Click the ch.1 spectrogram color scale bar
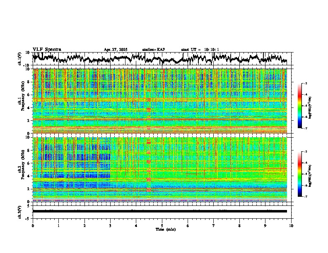Screen dimensions: 328x253 coord(299,106)
